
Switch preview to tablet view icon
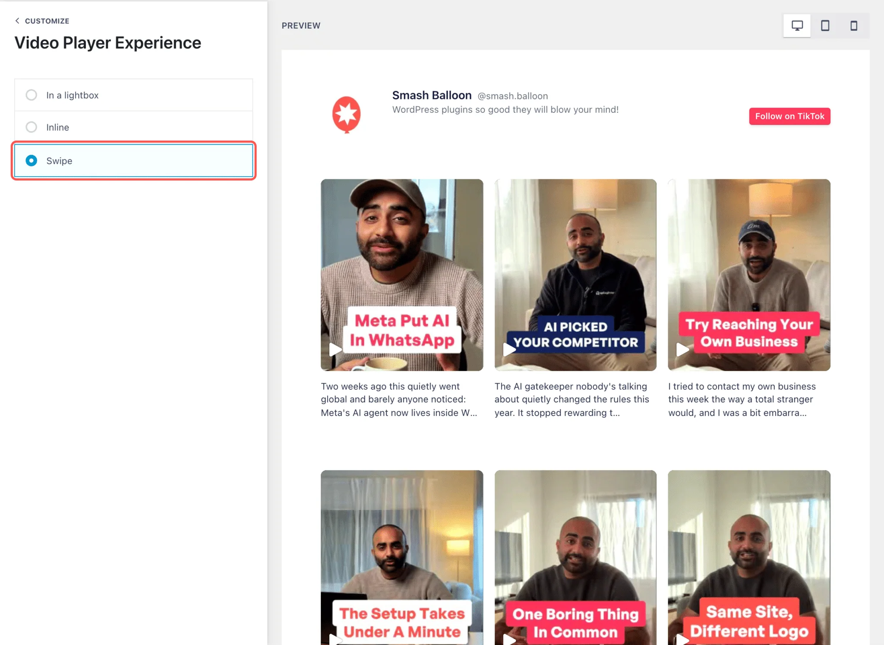pyautogui.click(x=825, y=25)
